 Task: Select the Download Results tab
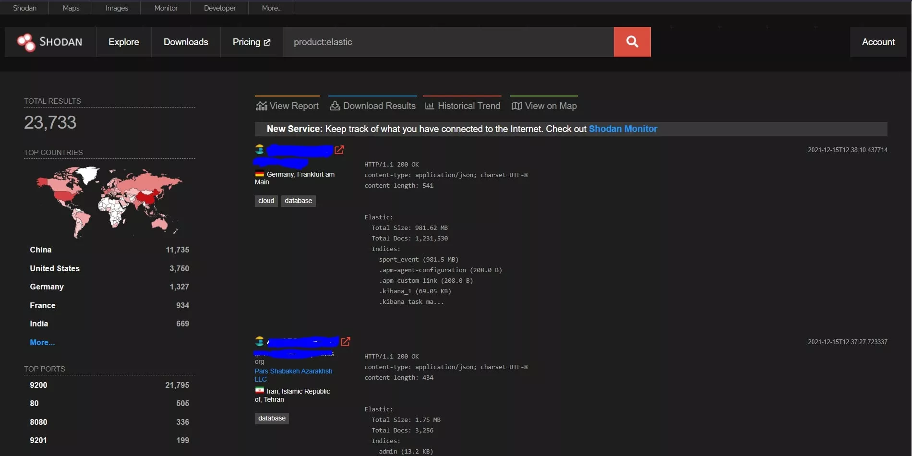click(x=372, y=105)
